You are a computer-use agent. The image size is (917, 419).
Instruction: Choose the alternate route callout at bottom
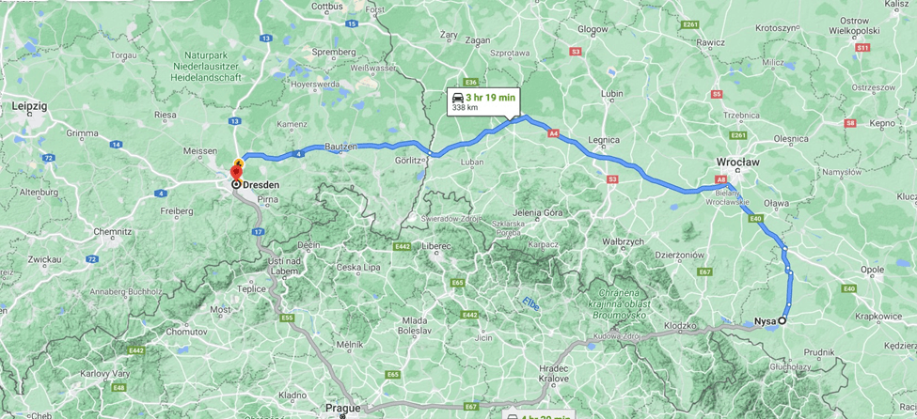(539, 415)
